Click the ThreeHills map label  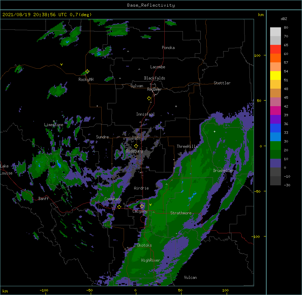[x=187, y=146]
